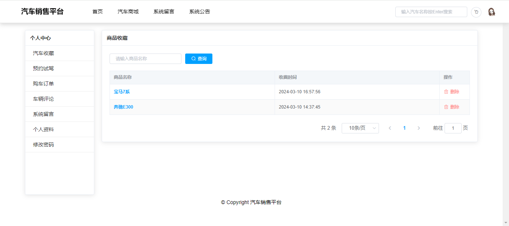This screenshot has height=226, width=509.
Task: Go to 系统公告 in top menu
Action: [x=200, y=12]
